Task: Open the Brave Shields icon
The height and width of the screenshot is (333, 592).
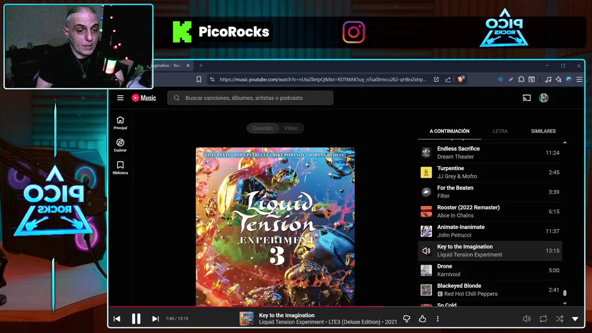Action: (x=461, y=80)
